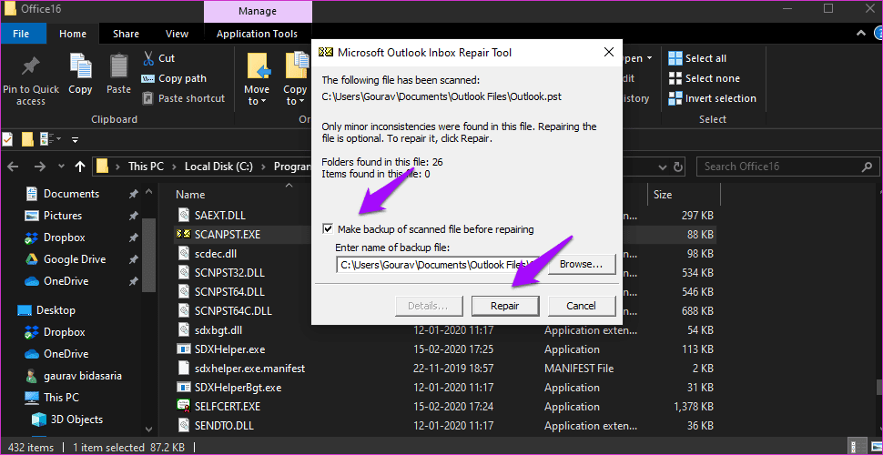This screenshot has width=883, height=455.
Task: Click Invert selection in ribbon
Action: (713, 98)
